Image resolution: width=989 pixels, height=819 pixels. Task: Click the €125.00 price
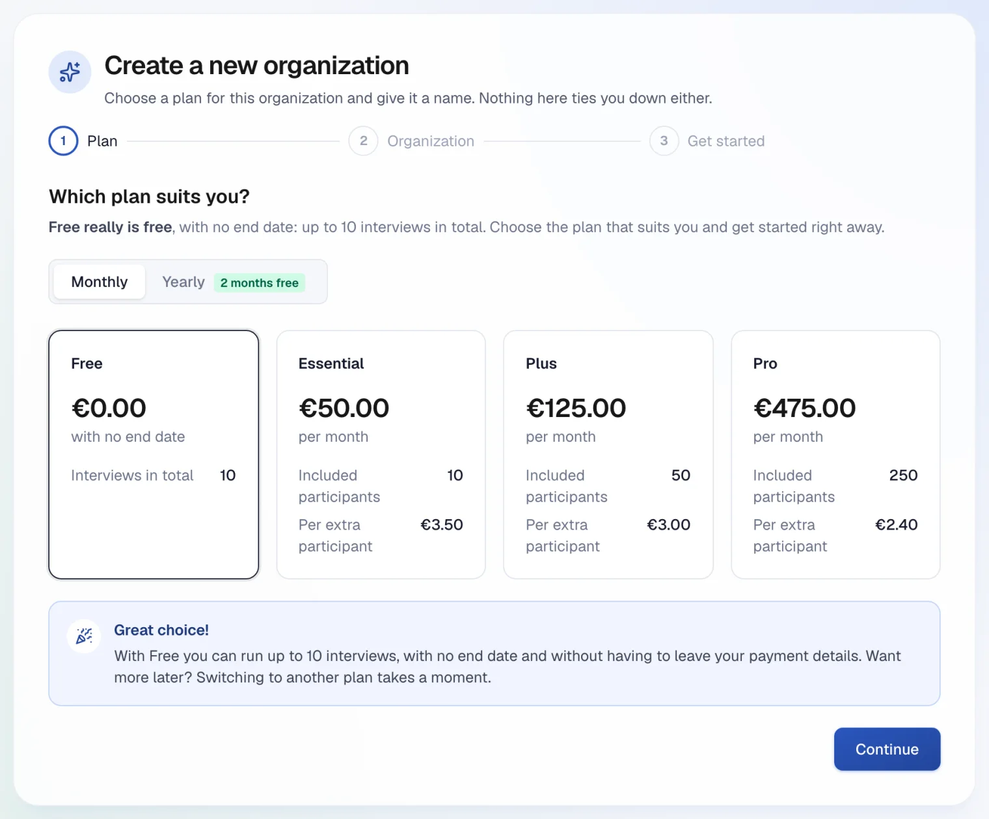tap(576, 408)
